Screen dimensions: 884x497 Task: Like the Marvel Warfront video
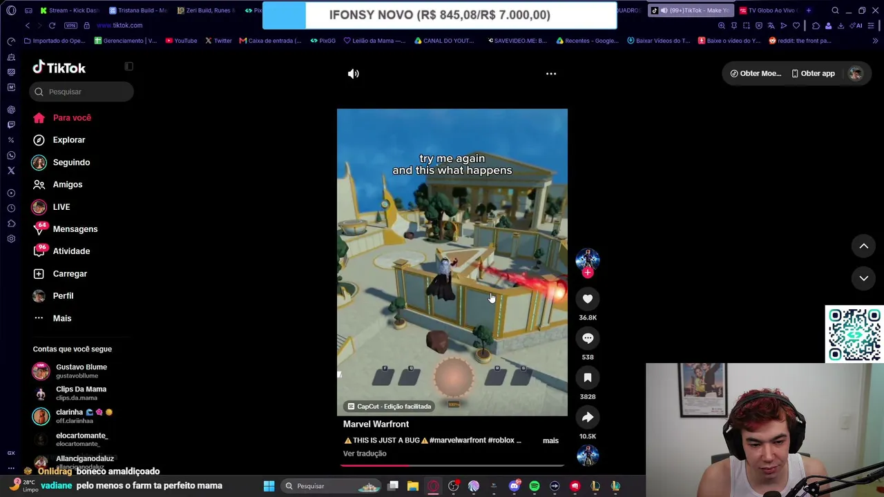tap(588, 299)
